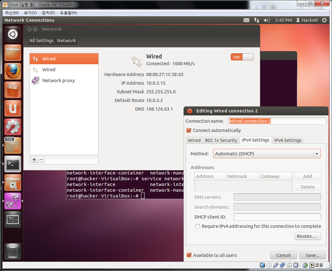Click All Settings in the Network window
The image size is (332, 271).
pyautogui.click(x=41, y=40)
